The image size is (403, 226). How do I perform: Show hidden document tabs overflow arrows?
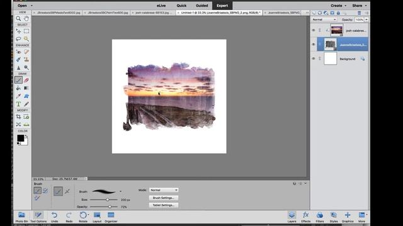(307, 13)
